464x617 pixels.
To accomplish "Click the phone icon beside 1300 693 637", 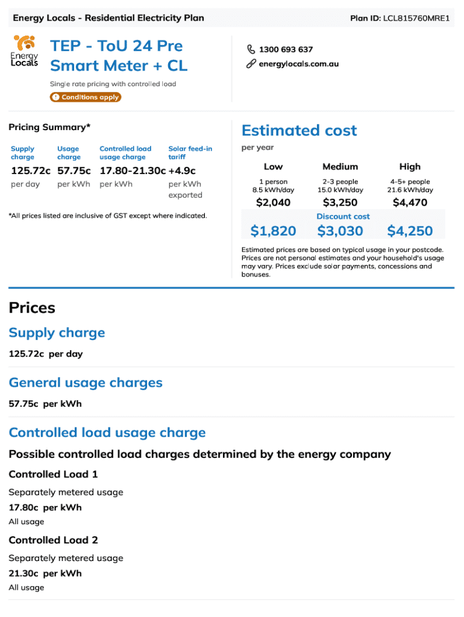I will click(x=251, y=49).
